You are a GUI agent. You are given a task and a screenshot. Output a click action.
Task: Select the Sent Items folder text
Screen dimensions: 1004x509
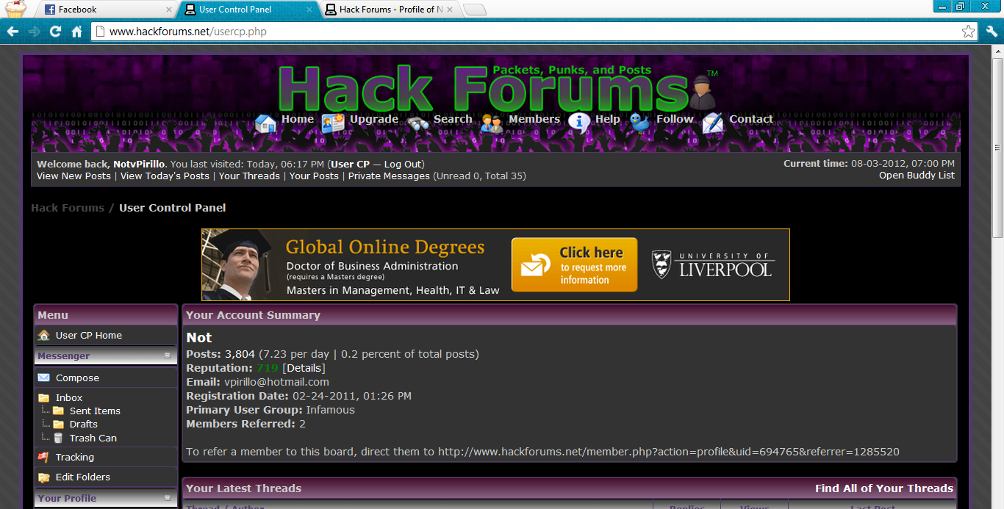[95, 411]
